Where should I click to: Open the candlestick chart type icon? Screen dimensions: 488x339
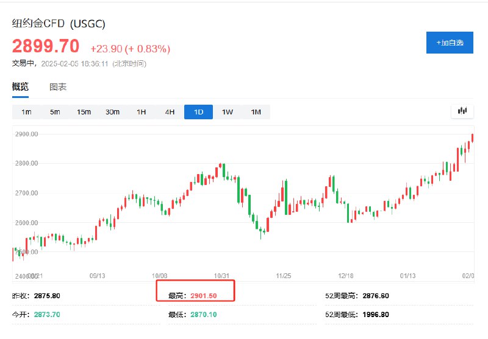tap(462, 111)
